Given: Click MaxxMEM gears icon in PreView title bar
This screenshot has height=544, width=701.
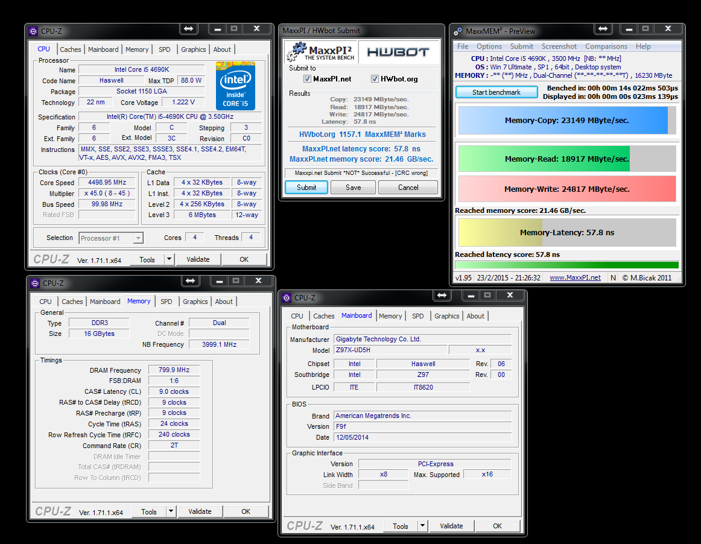Looking at the screenshot, I should 458,31.
